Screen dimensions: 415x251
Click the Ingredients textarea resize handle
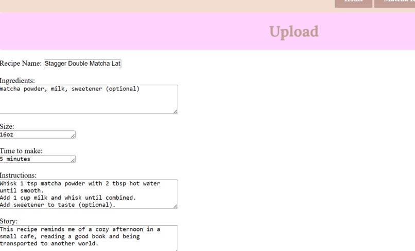176,111
